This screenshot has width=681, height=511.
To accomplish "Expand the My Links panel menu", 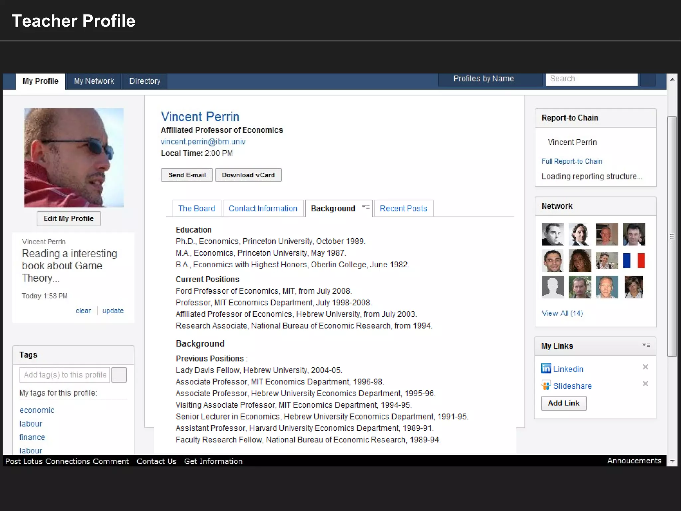I will coord(646,345).
